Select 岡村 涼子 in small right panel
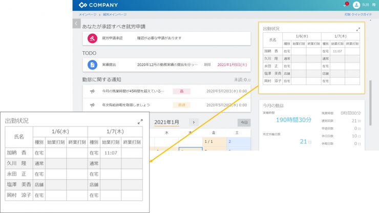The height and width of the screenshot is (213, 379). 272,81
